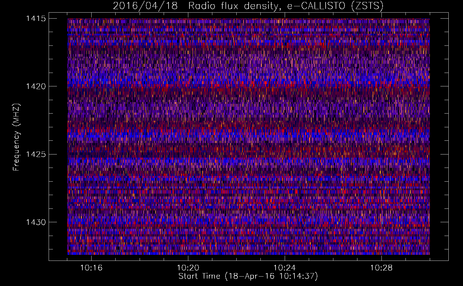Click the 10:20 time tick label
Viewport: 463px width, 286px height.
(188, 268)
